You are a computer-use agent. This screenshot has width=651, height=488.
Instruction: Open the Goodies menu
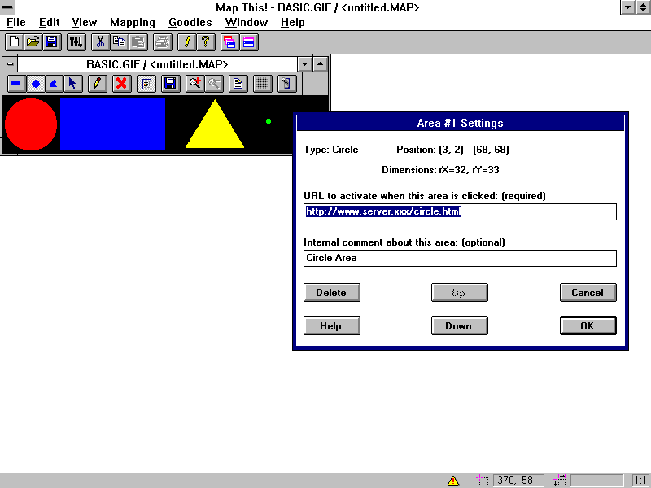click(x=190, y=22)
